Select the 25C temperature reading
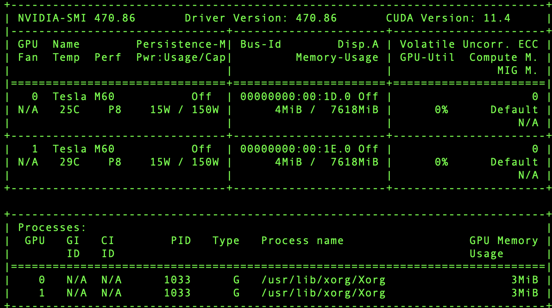 point(70,109)
